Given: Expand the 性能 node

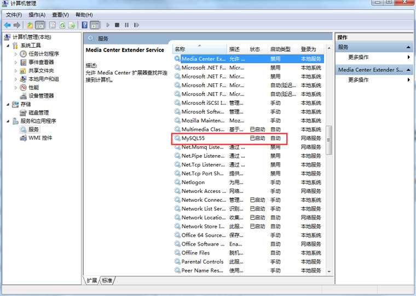Looking at the screenshot, I should point(16,87).
